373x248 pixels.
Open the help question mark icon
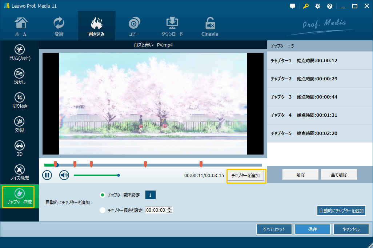tap(330, 6)
